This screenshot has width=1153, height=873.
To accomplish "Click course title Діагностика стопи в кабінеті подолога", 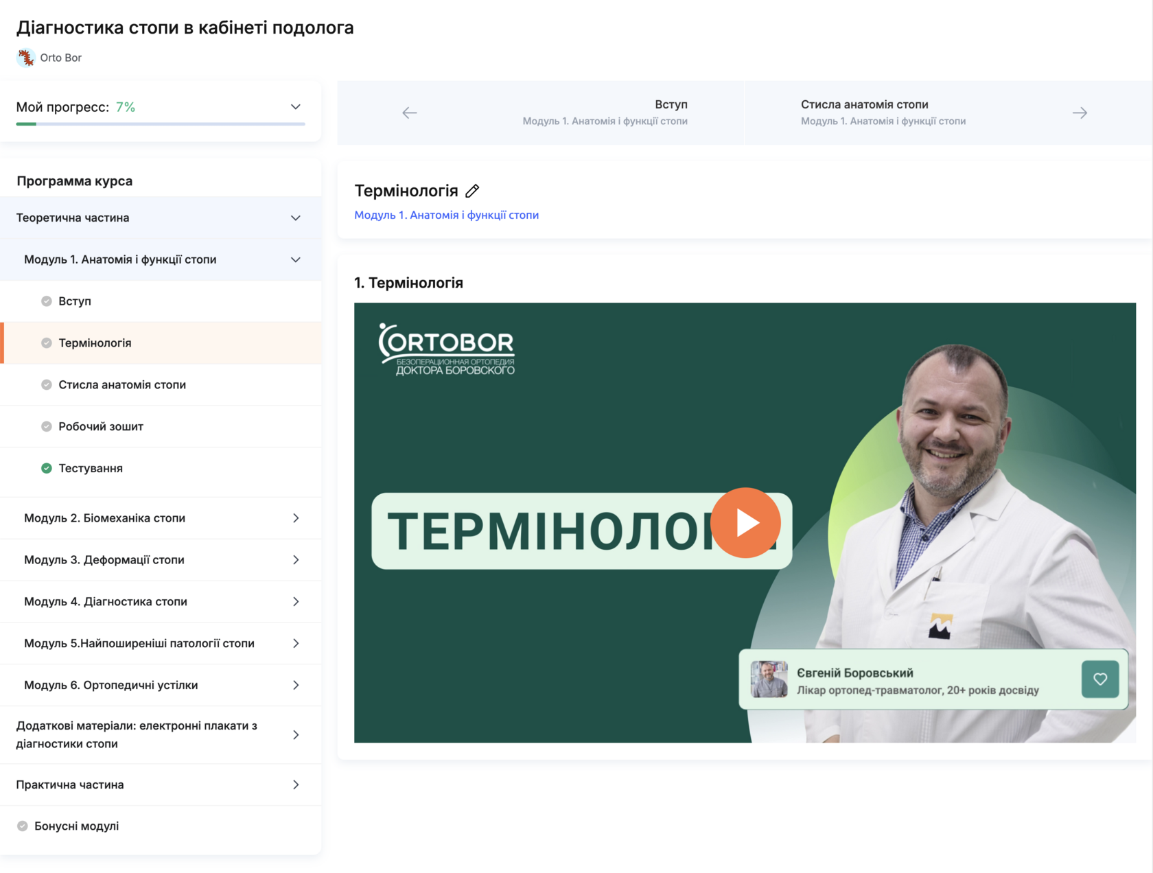I will 185,27.
